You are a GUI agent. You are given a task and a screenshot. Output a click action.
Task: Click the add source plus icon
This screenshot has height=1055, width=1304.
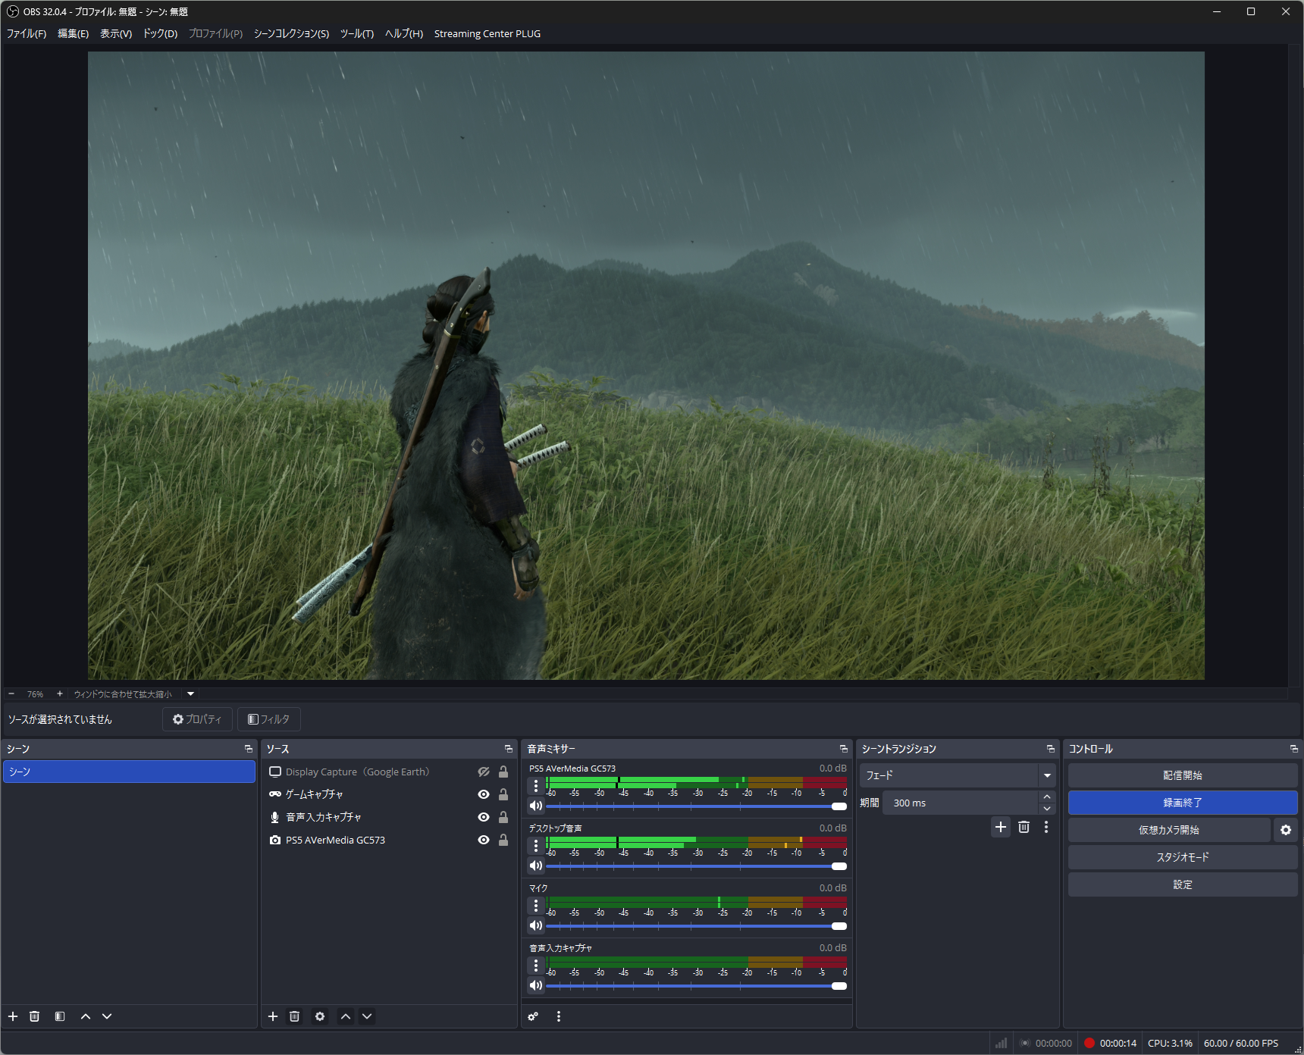tap(273, 1016)
